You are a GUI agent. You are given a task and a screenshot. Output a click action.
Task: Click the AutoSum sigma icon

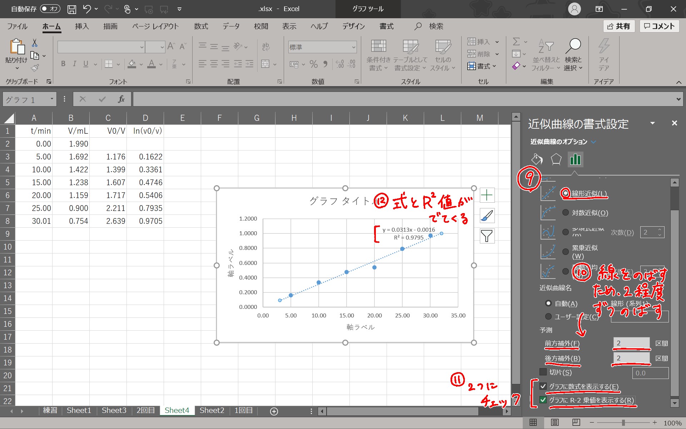coord(516,42)
